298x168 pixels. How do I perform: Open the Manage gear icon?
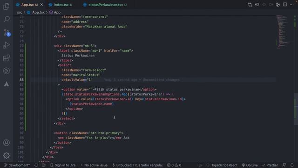pos(7,155)
